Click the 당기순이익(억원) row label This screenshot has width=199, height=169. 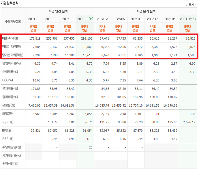pos(13,55)
